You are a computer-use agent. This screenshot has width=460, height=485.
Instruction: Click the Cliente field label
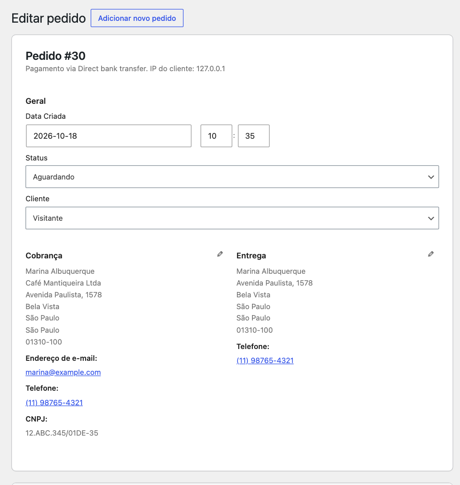pyautogui.click(x=38, y=199)
